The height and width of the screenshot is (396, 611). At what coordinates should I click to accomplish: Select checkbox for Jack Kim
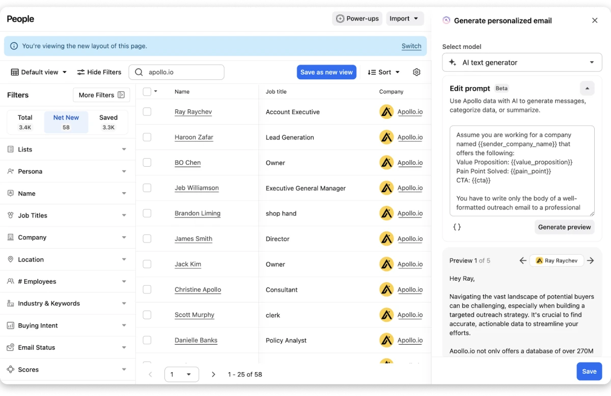[x=147, y=264]
